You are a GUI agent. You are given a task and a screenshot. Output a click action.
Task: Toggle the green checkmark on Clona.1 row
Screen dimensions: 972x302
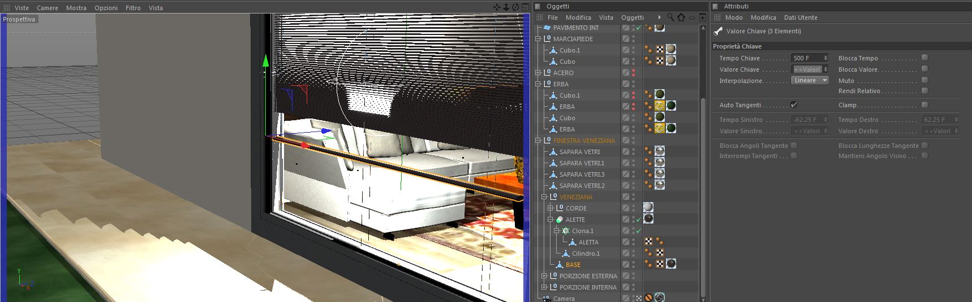click(639, 231)
